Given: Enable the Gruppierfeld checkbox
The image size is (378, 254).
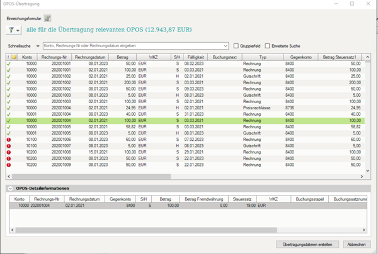Looking at the screenshot, I should tap(236, 46).
